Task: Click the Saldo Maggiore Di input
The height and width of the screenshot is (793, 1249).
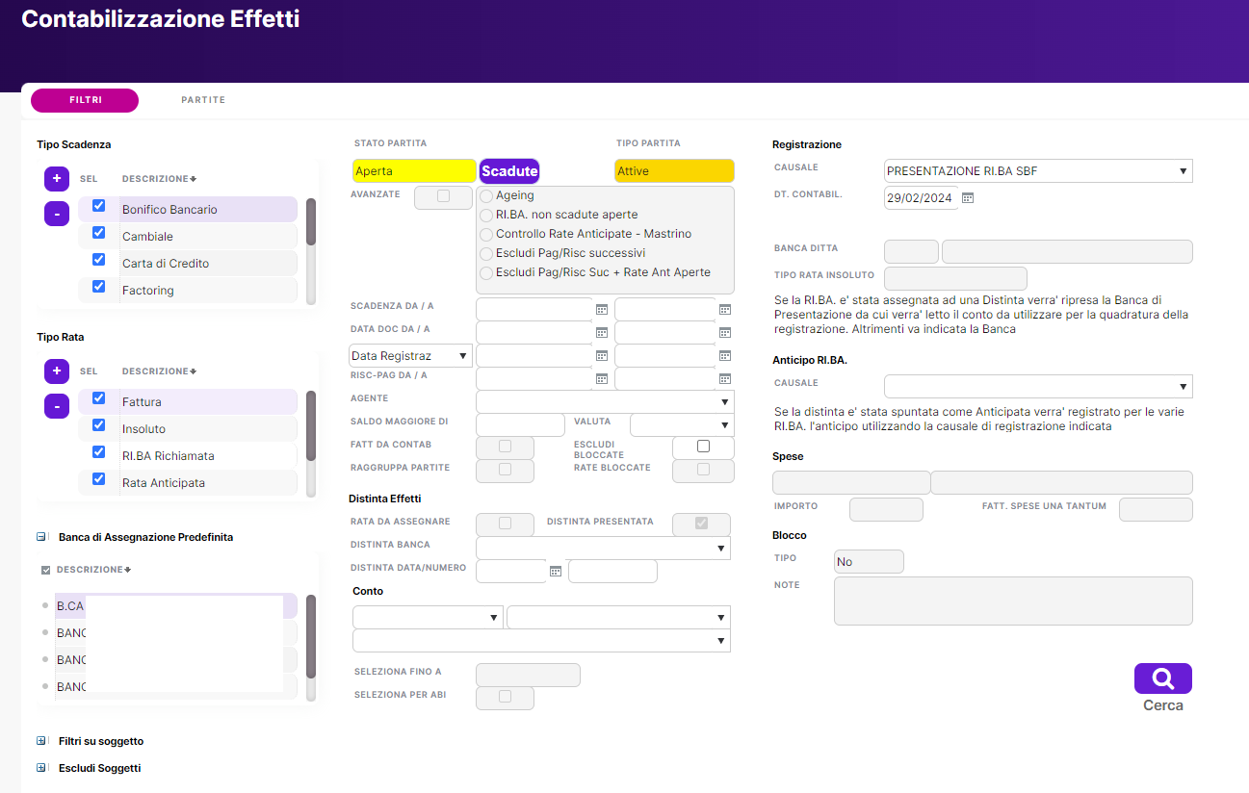Action: 520,424
